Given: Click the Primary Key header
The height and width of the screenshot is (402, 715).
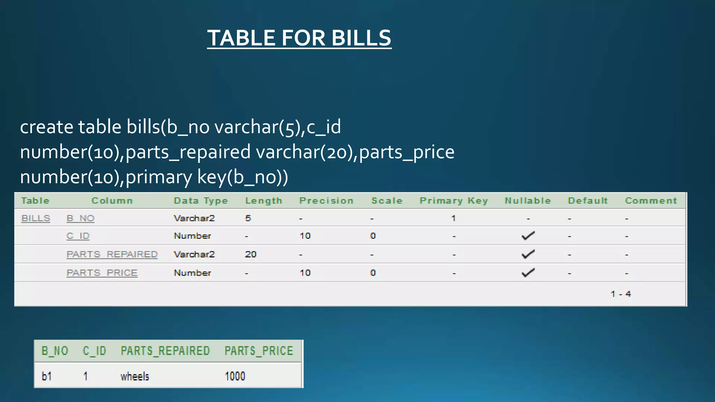Looking at the screenshot, I should (x=454, y=201).
